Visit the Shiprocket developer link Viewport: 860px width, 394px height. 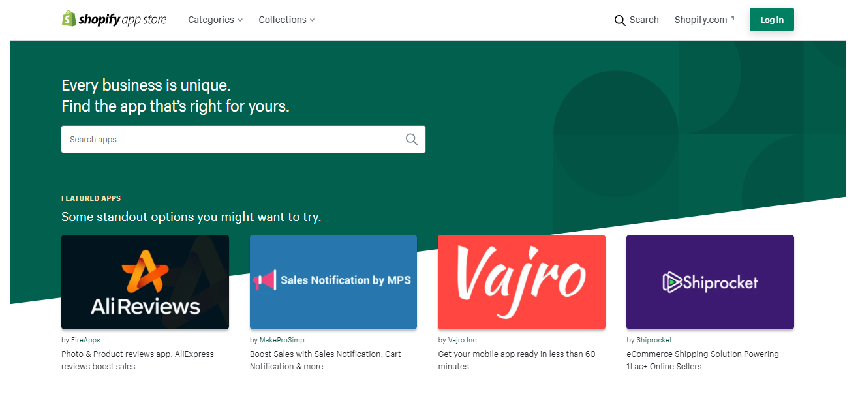(x=654, y=340)
